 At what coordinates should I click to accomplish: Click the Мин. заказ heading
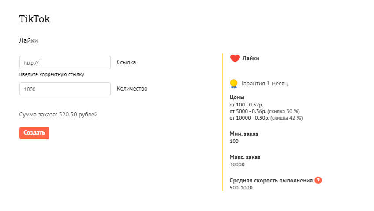click(x=244, y=134)
